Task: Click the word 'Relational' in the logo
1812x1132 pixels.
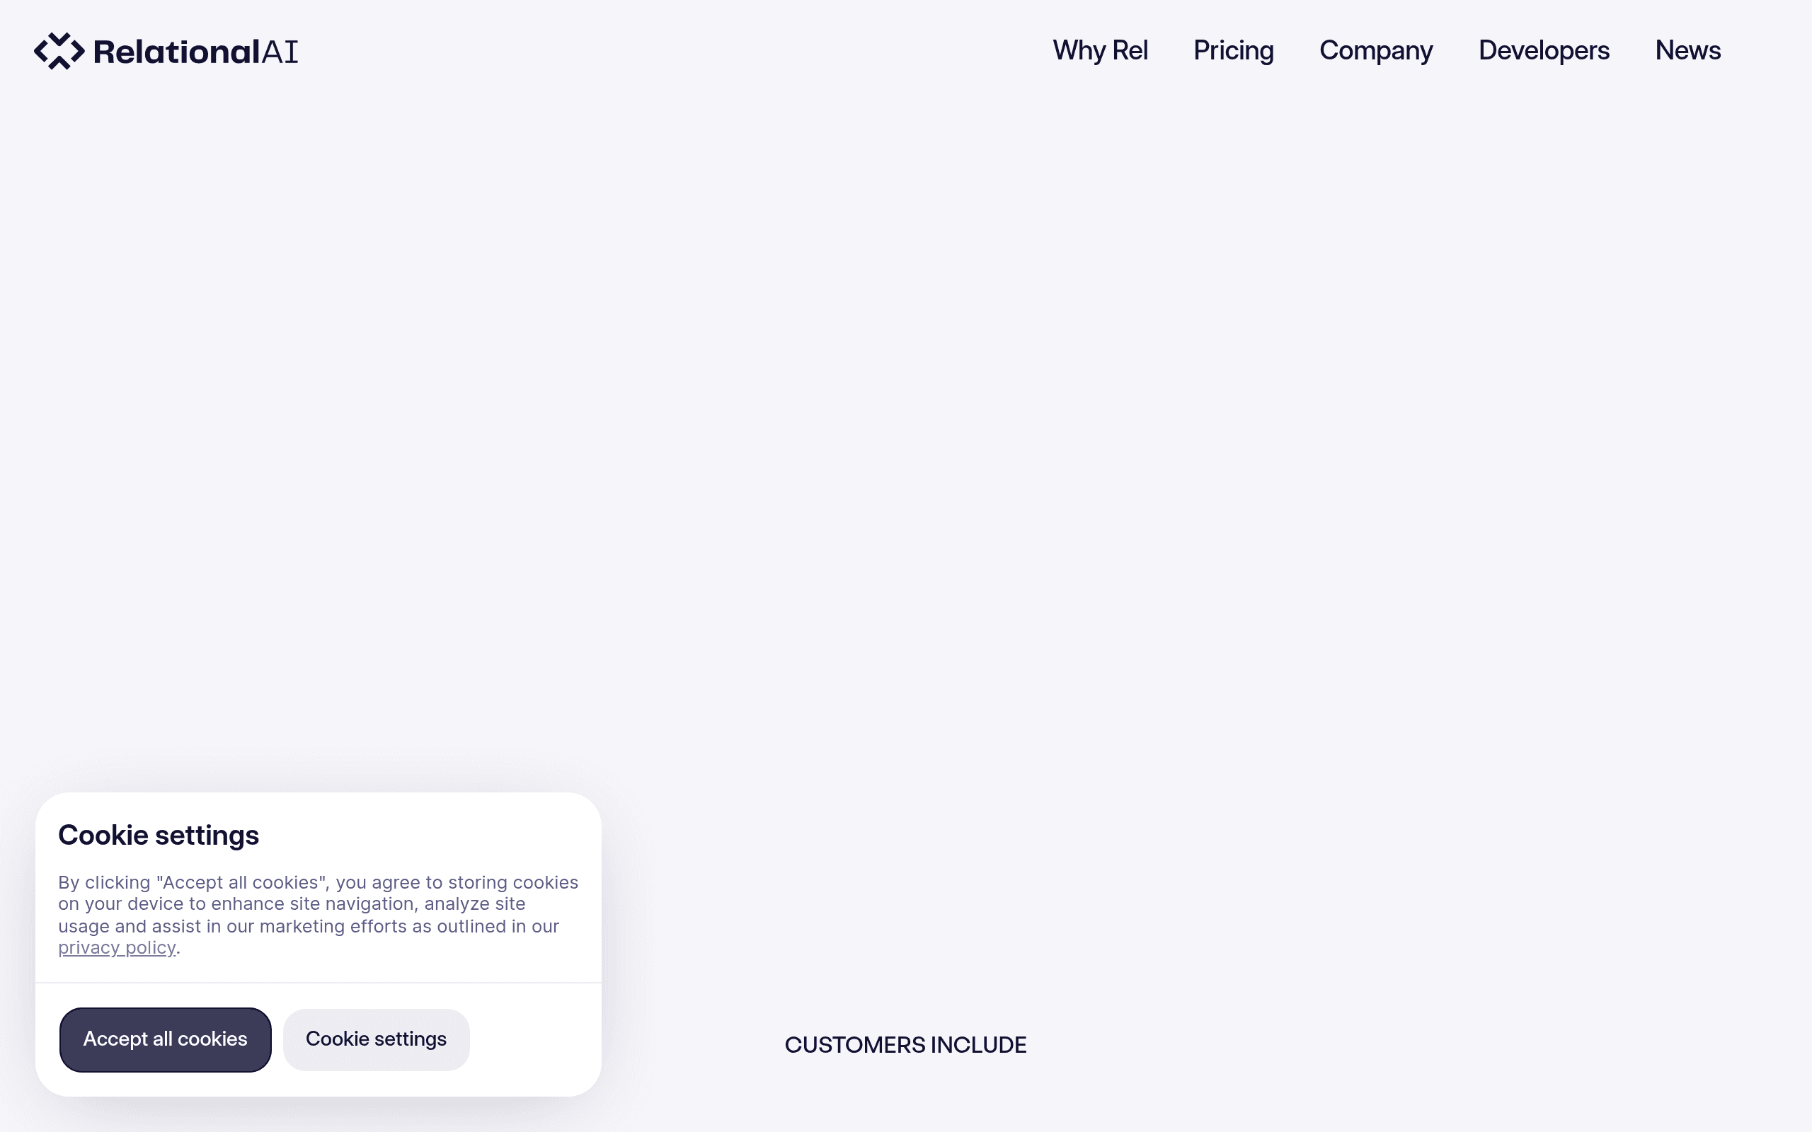Action: coord(177,52)
